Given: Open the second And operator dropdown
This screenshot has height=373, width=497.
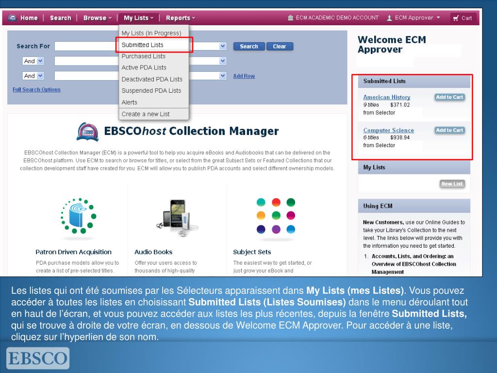Looking at the screenshot, I should pyautogui.click(x=33, y=76).
